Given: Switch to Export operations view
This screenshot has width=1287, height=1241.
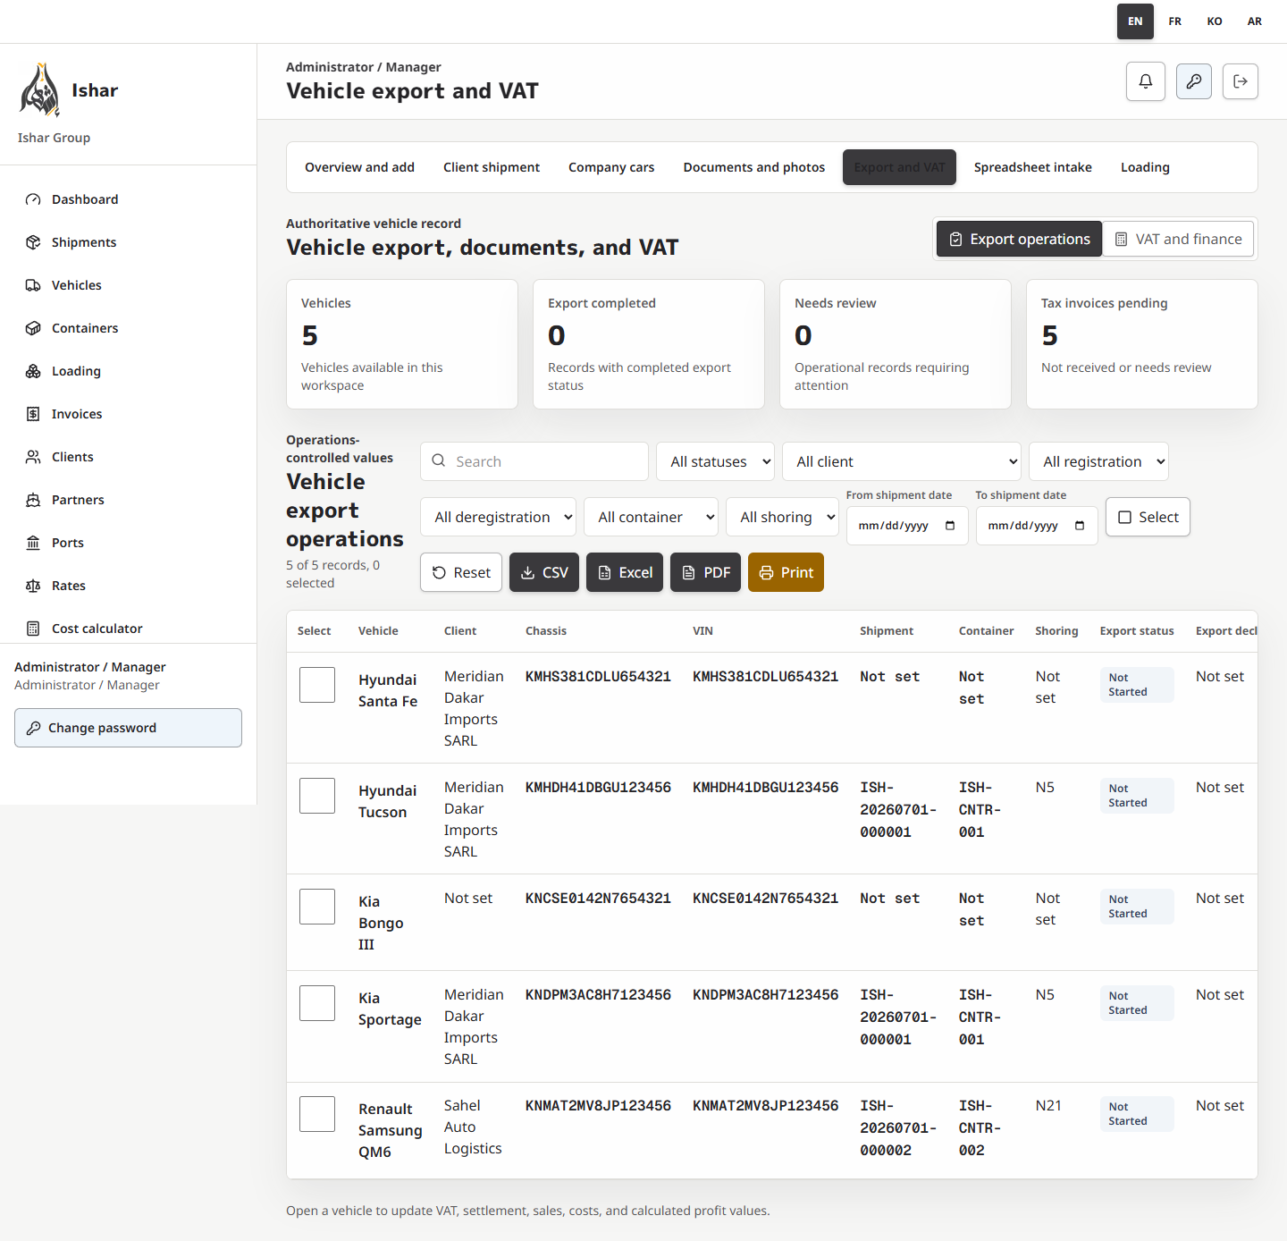Looking at the screenshot, I should 1019,239.
